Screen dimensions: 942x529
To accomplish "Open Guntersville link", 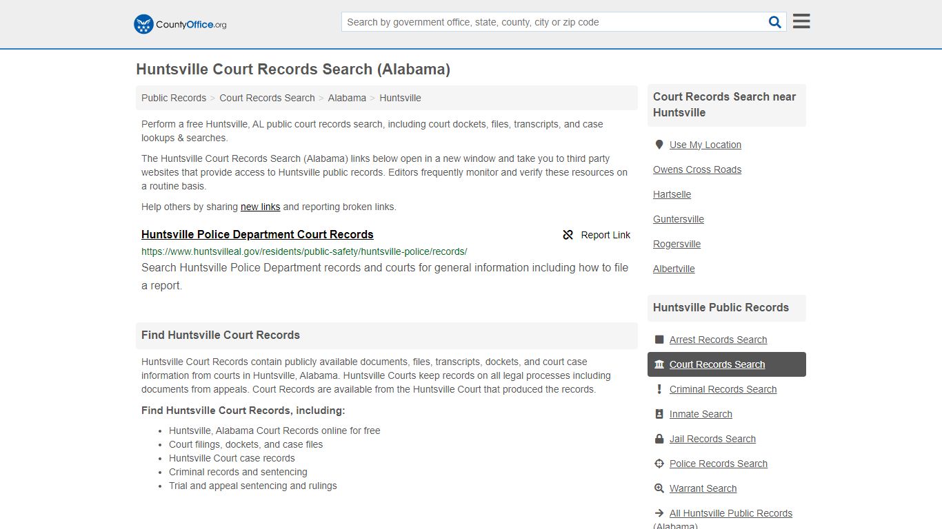I will tap(679, 219).
